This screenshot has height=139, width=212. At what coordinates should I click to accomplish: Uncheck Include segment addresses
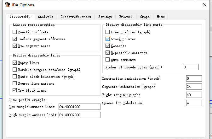(x=14, y=39)
